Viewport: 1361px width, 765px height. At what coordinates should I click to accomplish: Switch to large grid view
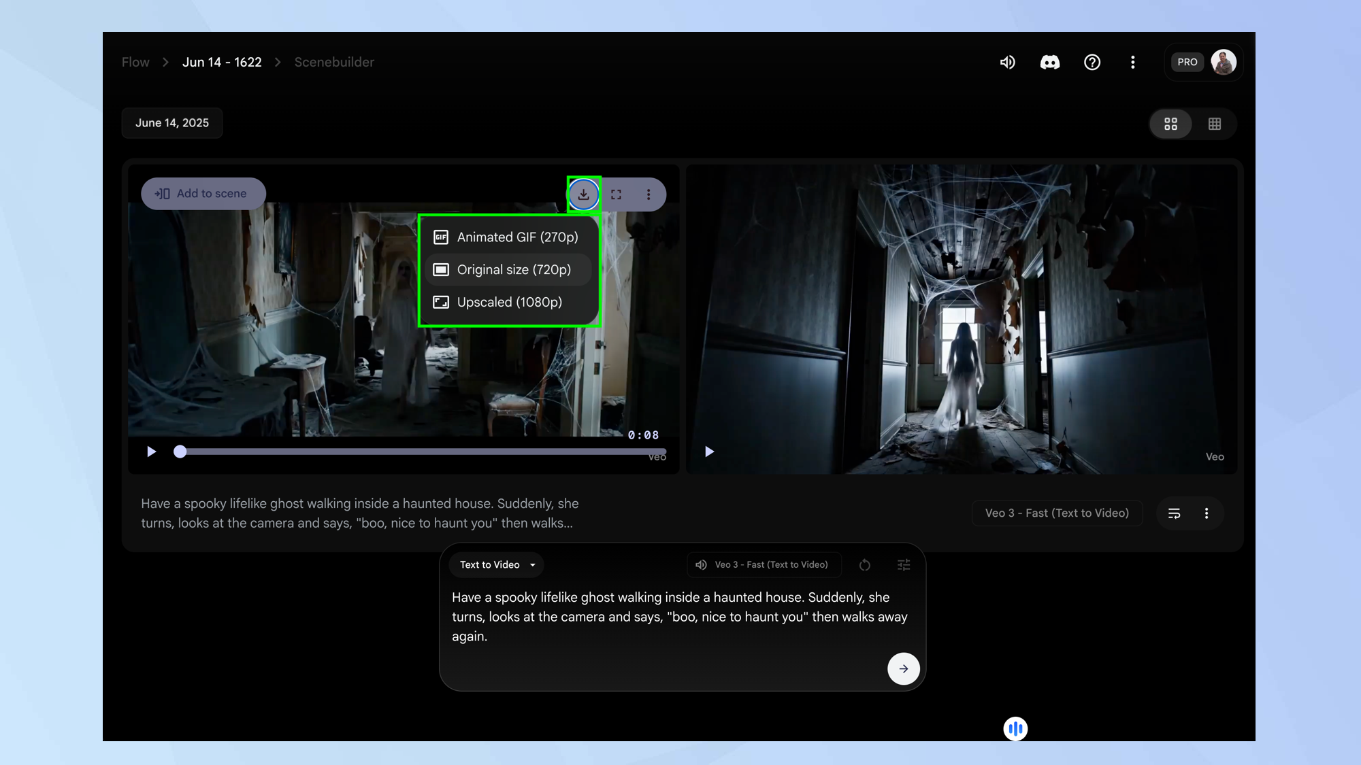pyautogui.click(x=1170, y=124)
